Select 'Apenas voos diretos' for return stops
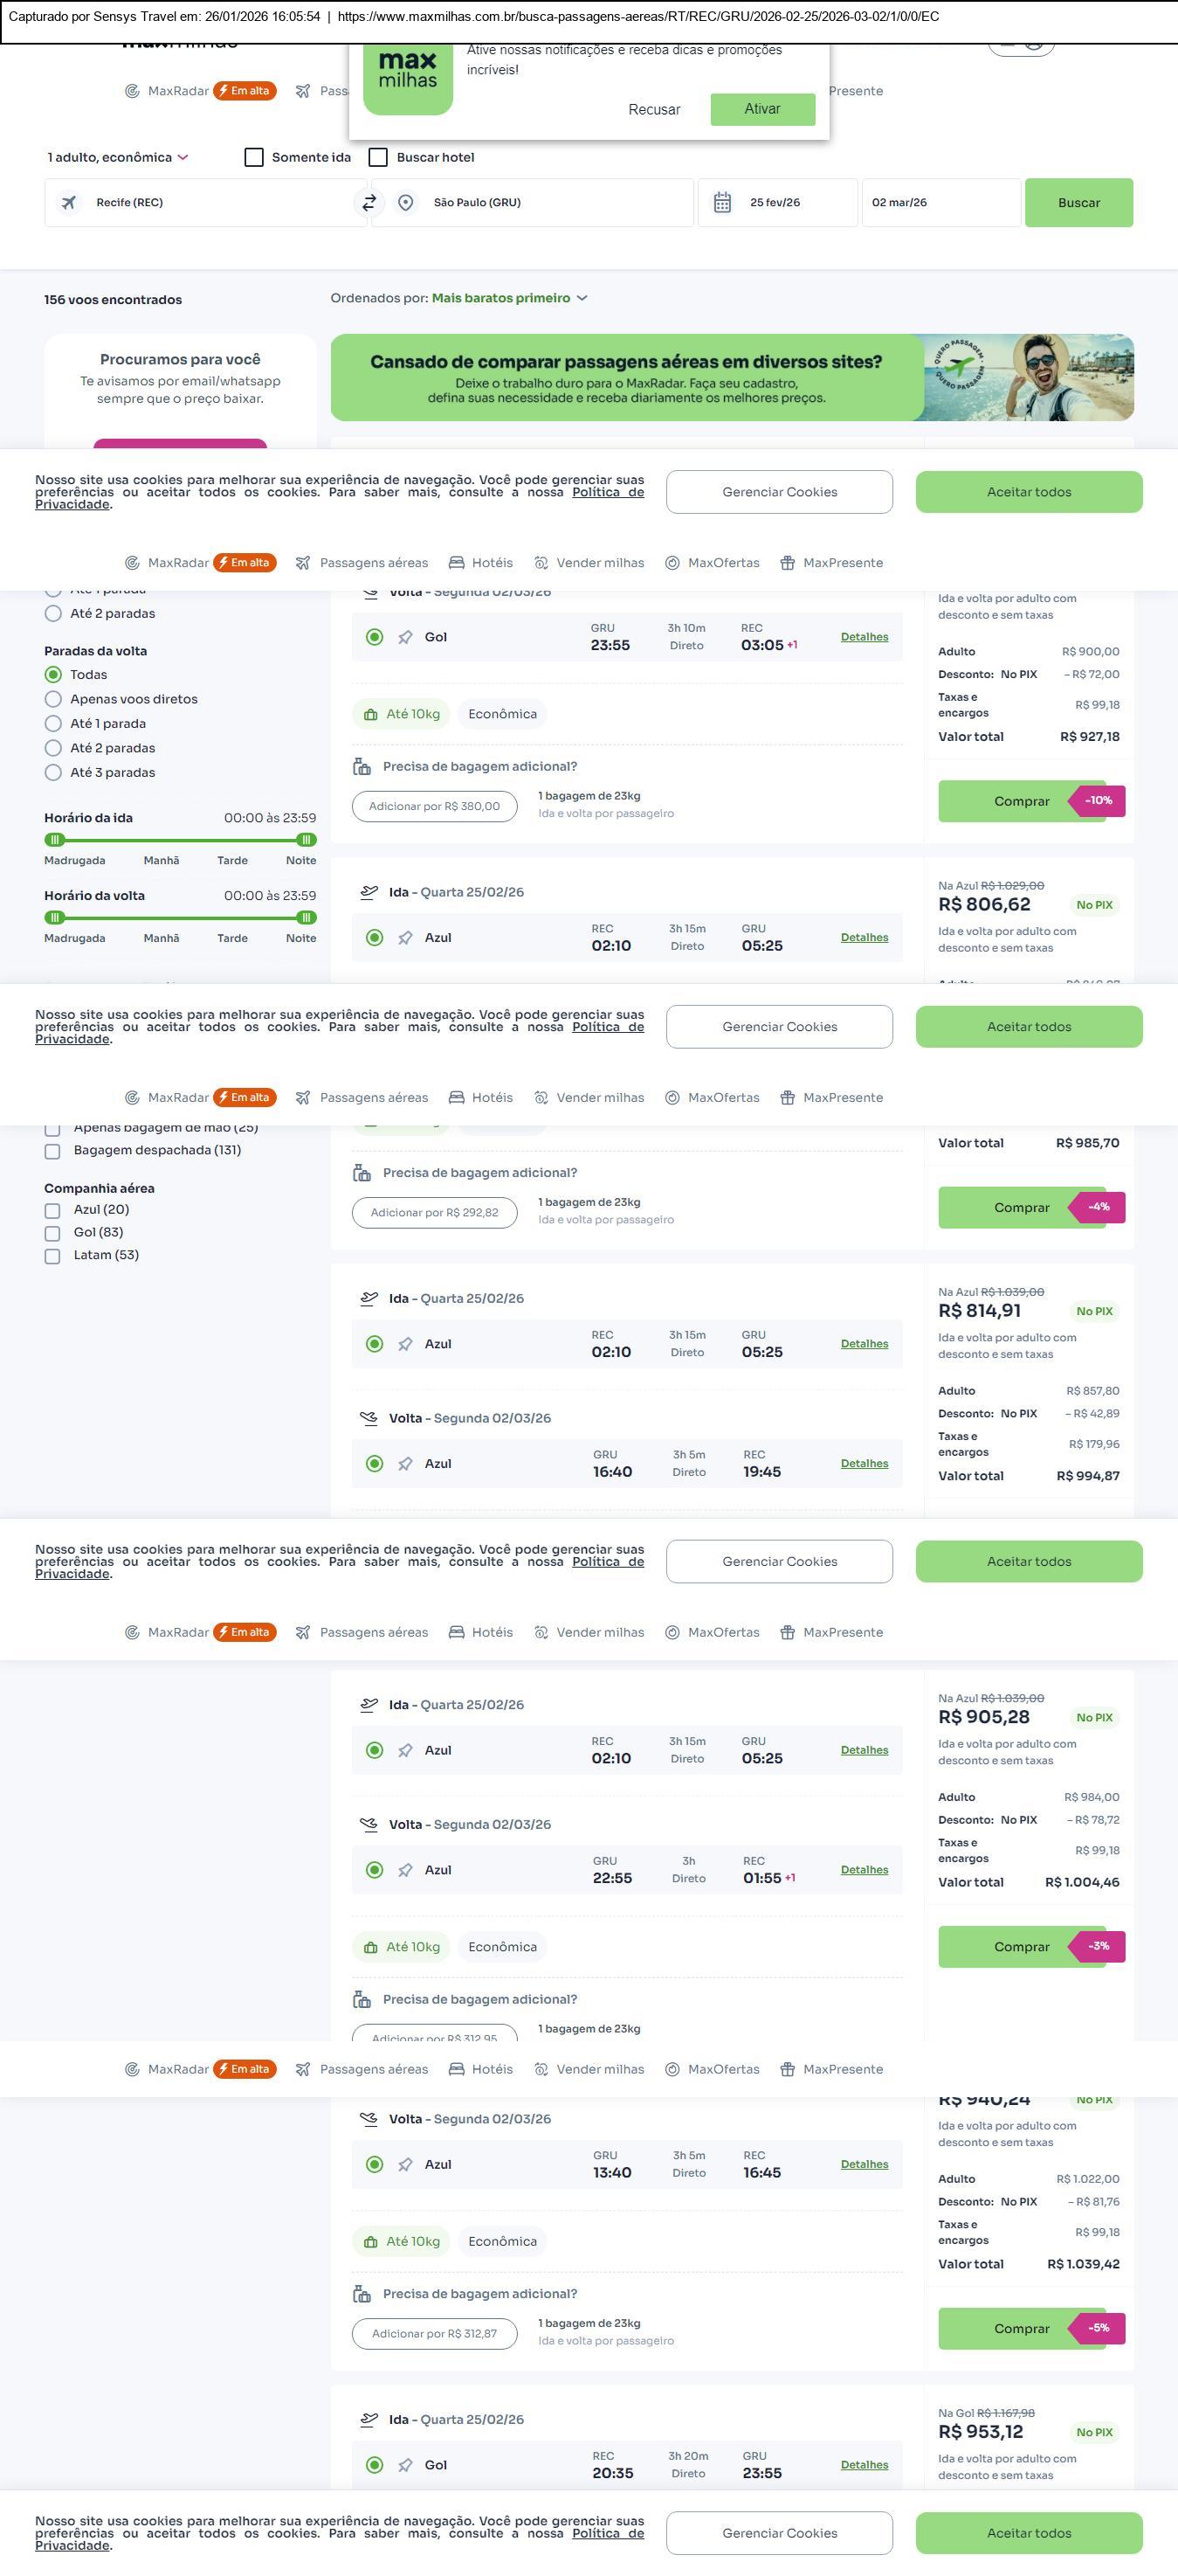1178x2576 pixels. pos(53,700)
